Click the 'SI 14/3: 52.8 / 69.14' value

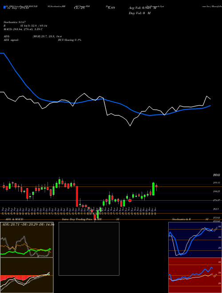(33, 26)
